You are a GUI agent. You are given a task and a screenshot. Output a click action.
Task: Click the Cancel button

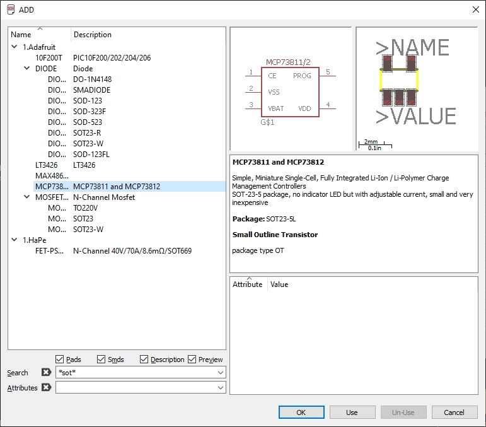[x=454, y=412]
